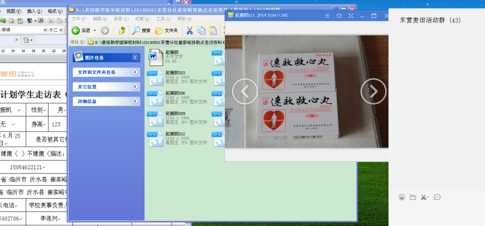Close the document tab with X
485x226 pixels.
click(17, 40)
